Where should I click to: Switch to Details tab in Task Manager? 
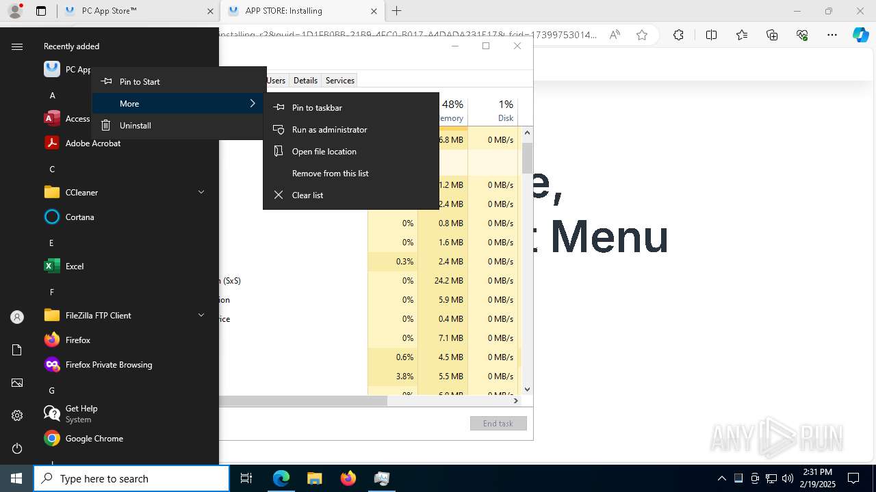[x=305, y=80]
